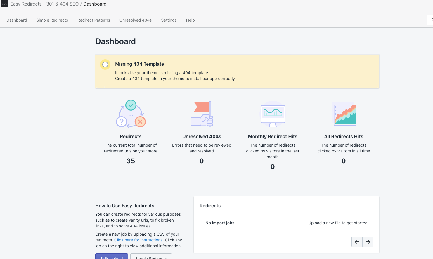The height and width of the screenshot is (259, 433).
Task: Click the Unresolved 404s count value
Action: [202, 161]
